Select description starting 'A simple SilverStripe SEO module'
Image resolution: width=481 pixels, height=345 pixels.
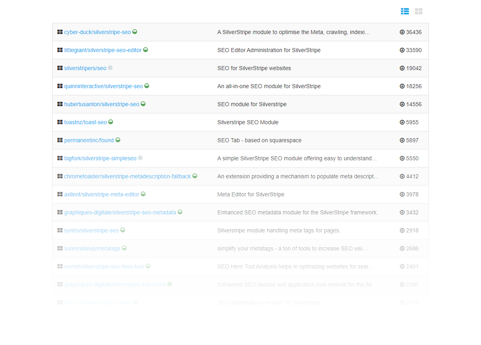[x=297, y=158]
